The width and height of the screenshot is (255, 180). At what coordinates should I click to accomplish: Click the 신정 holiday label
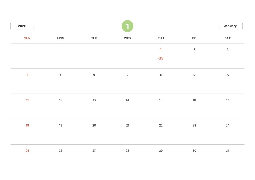(161, 58)
